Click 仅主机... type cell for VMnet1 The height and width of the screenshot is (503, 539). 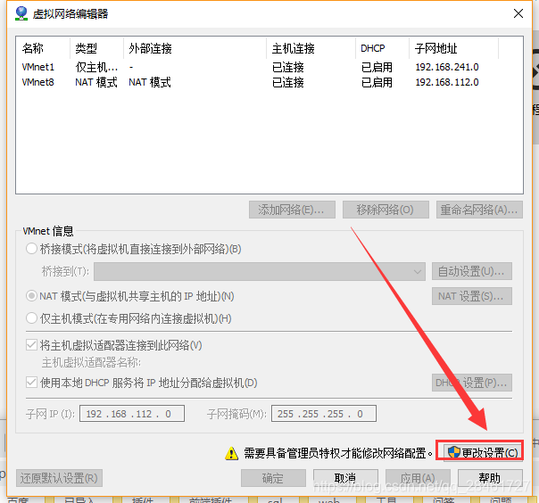[96, 67]
